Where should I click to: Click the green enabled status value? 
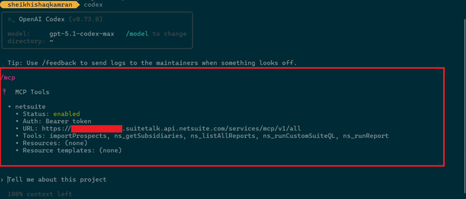[x=66, y=114]
